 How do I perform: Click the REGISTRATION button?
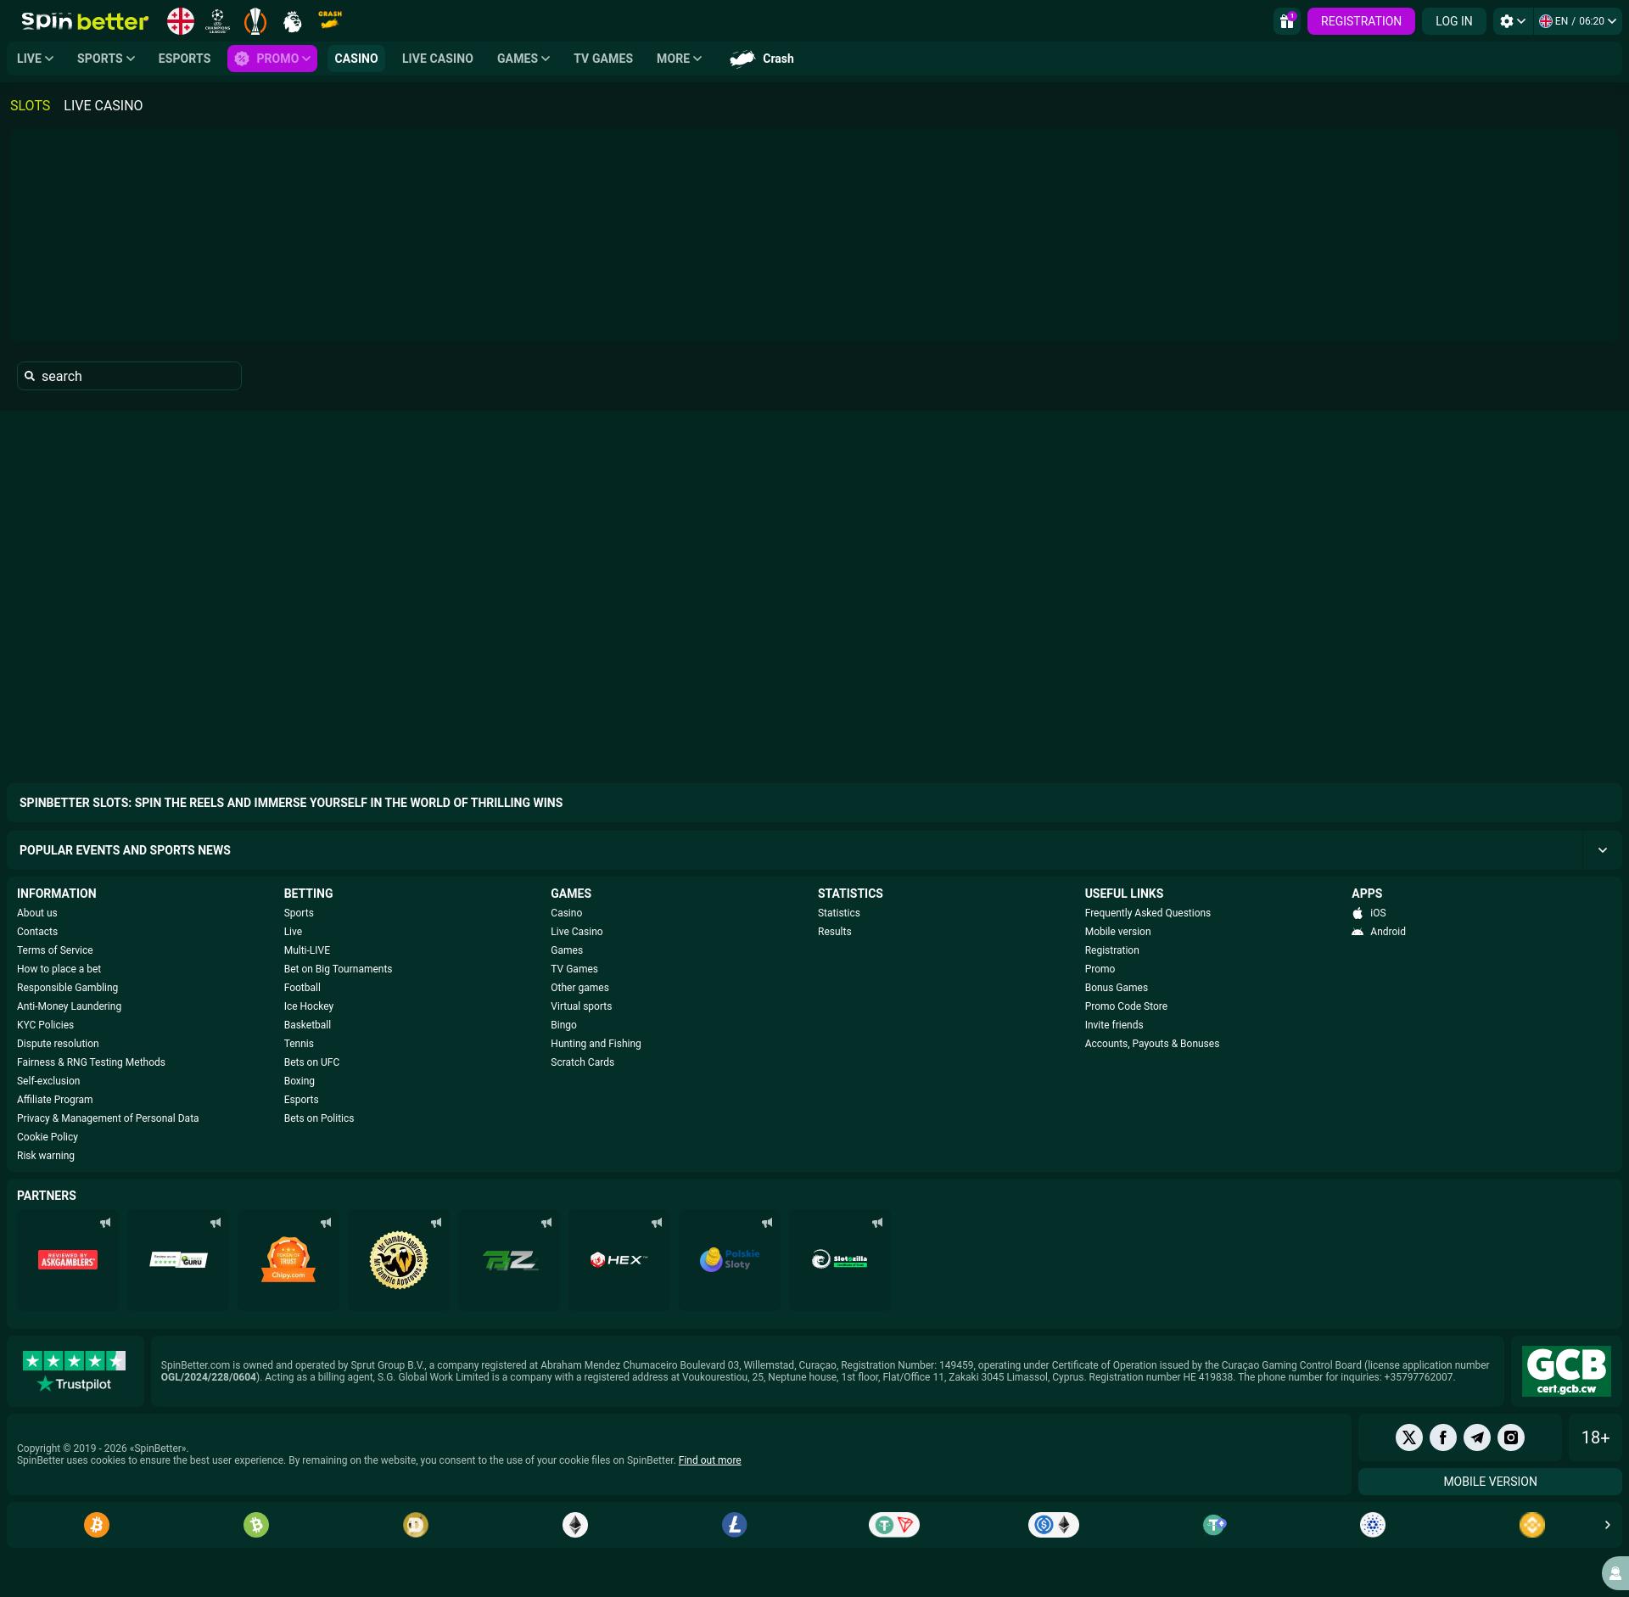(x=1360, y=21)
